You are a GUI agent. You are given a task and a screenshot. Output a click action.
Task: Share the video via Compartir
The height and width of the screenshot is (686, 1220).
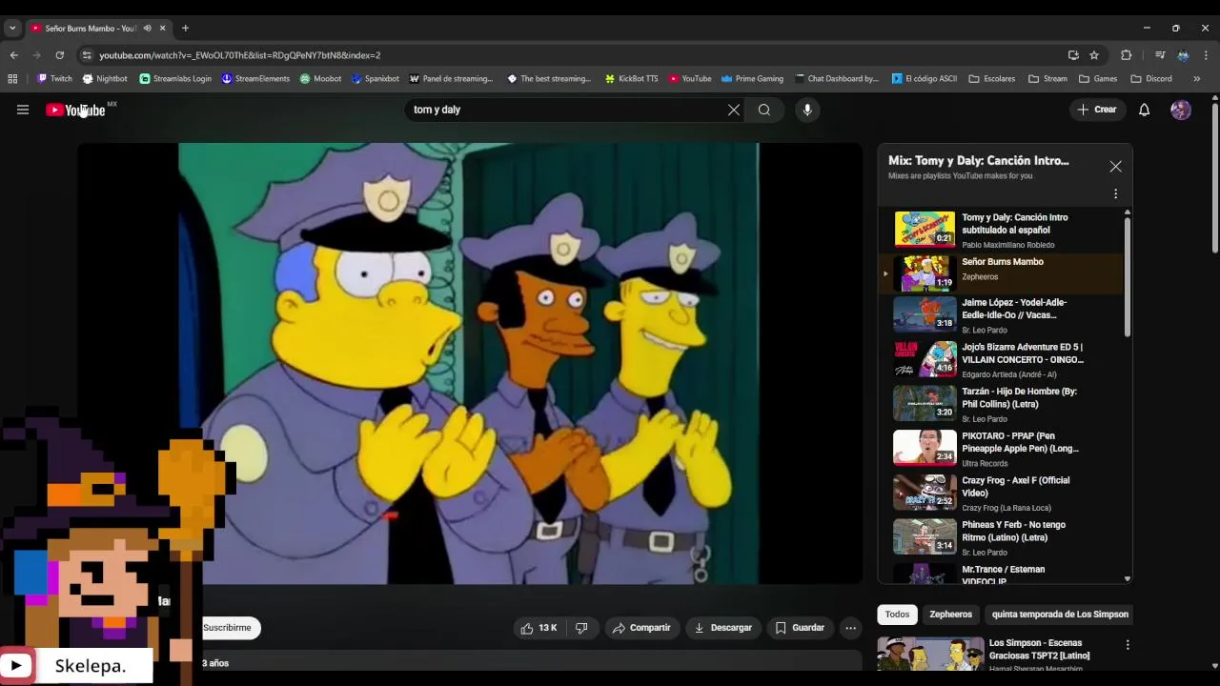point(641,628)
